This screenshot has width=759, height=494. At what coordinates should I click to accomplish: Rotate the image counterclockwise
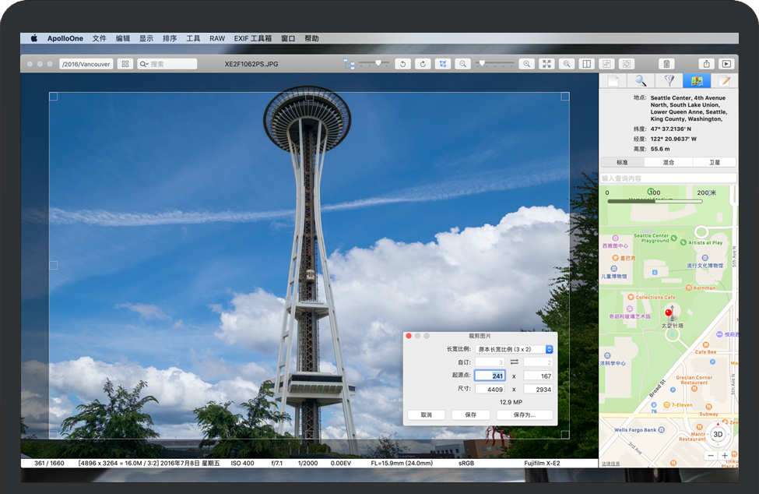[402, 64]
